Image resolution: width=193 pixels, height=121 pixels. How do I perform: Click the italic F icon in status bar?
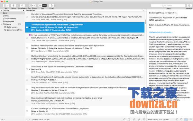coord(134,119)
